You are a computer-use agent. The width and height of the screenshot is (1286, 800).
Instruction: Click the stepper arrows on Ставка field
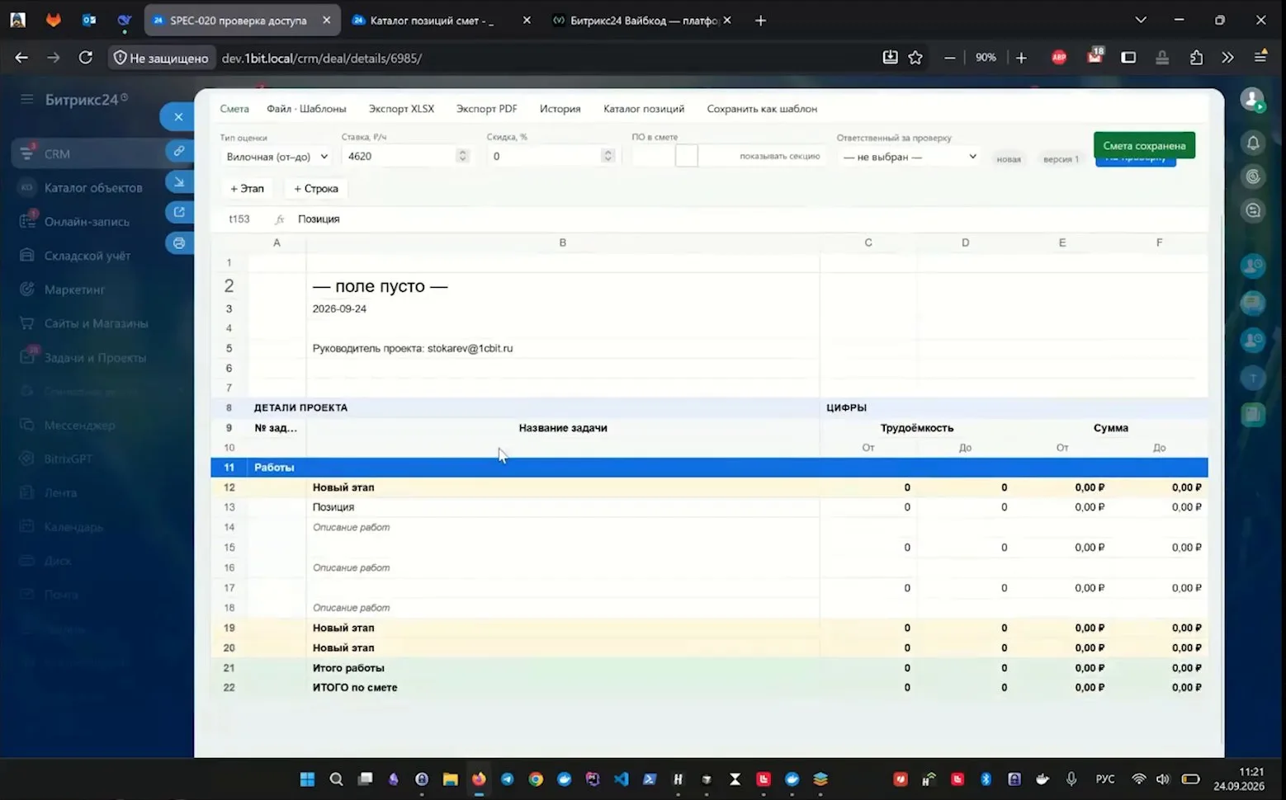[462, 156]
